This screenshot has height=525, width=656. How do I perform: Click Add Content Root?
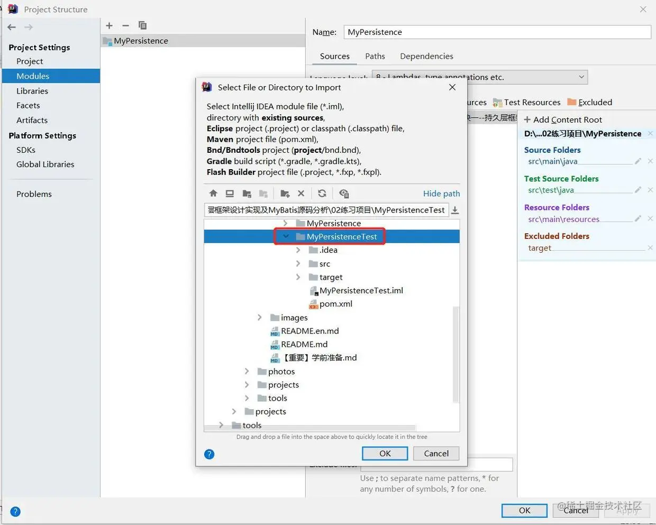[563, 119]
